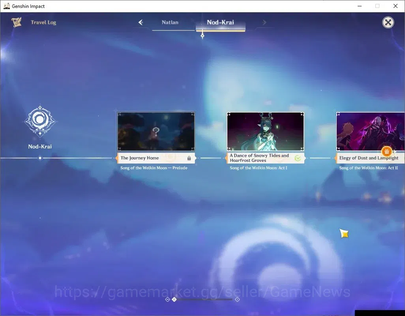Go to the previous region with the left arrow
Image resolution: width=405 pixels, height=316 pixels.
pos(141,23)
